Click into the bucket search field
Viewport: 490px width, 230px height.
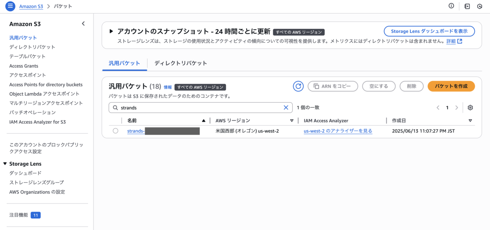[200, 107]
